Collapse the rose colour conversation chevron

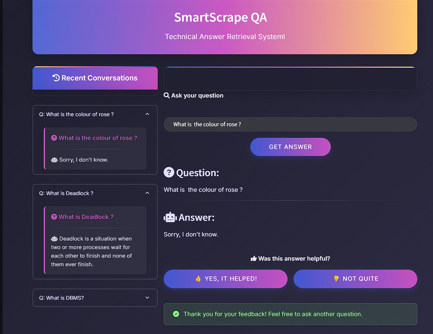pos(147,114)
